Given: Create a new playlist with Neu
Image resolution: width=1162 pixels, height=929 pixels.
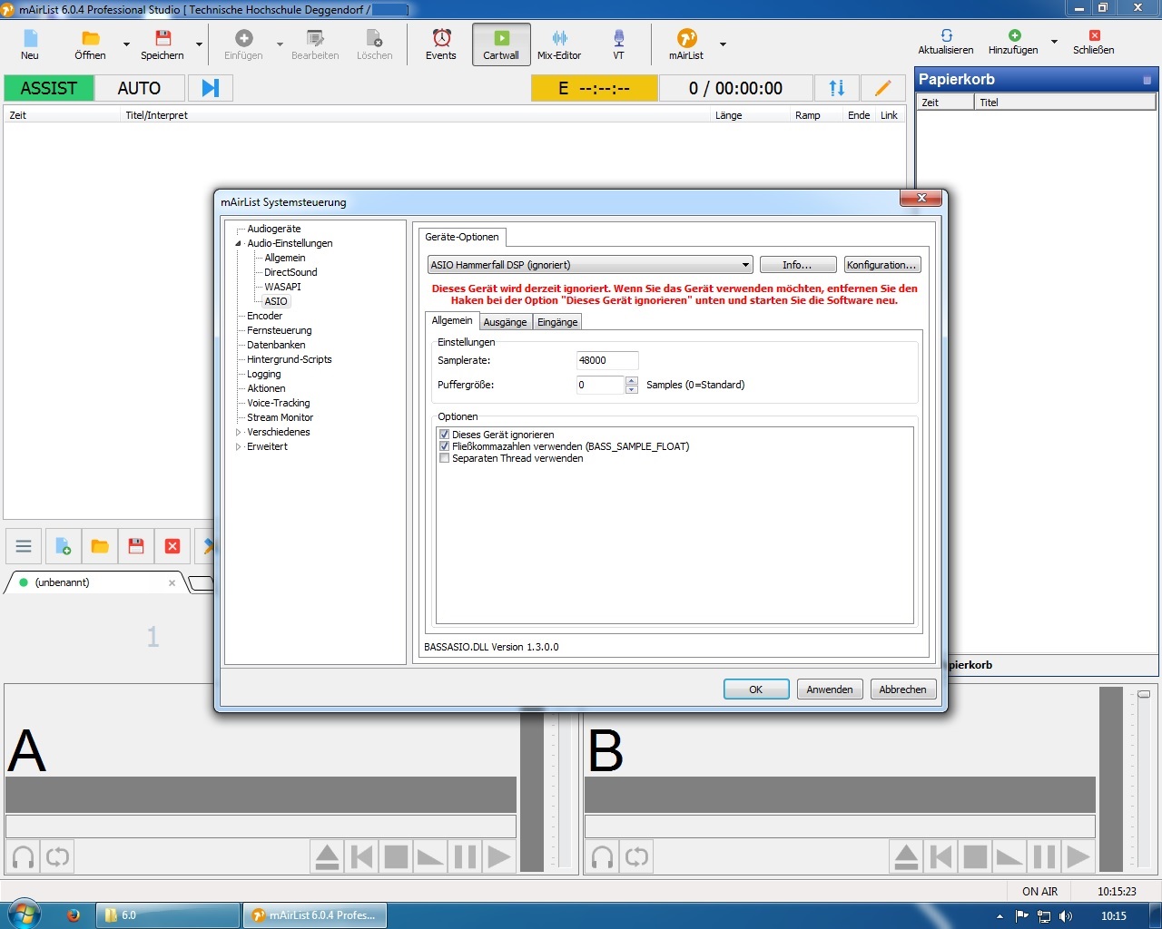Looking at the screenshot, I should [30, 44].
